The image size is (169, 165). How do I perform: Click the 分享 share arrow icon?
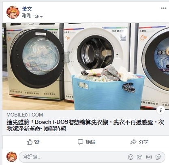(133, 142)
